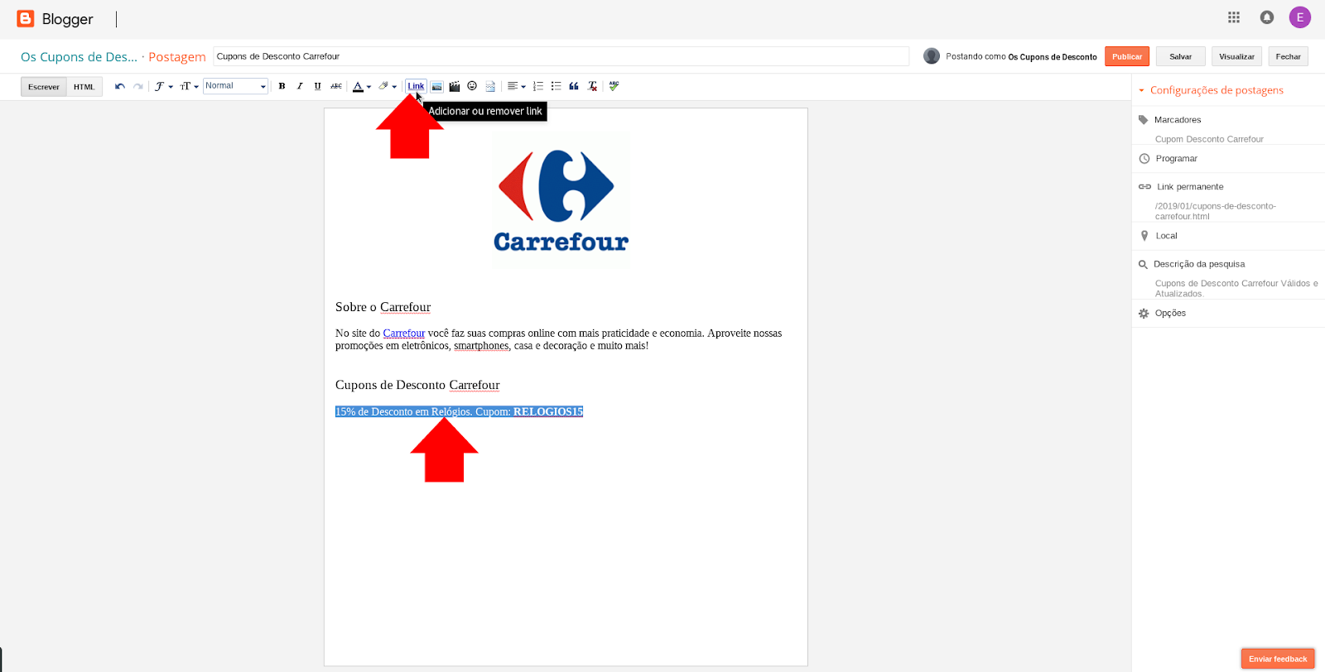This screenshot has height=672, width=1325.
Task: Click Visualizar to preview the post
Action: tap(1236, 56)
